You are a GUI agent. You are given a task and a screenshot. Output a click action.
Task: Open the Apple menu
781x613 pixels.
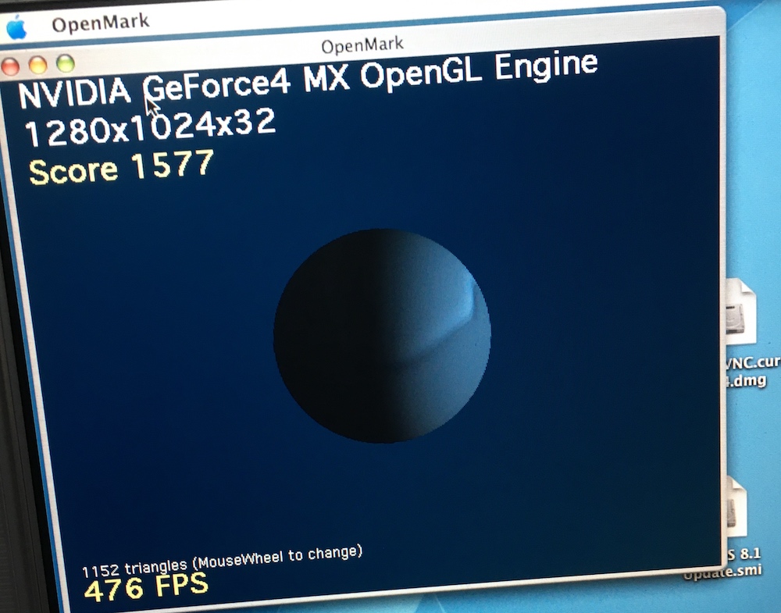click(x=16, y=27)
